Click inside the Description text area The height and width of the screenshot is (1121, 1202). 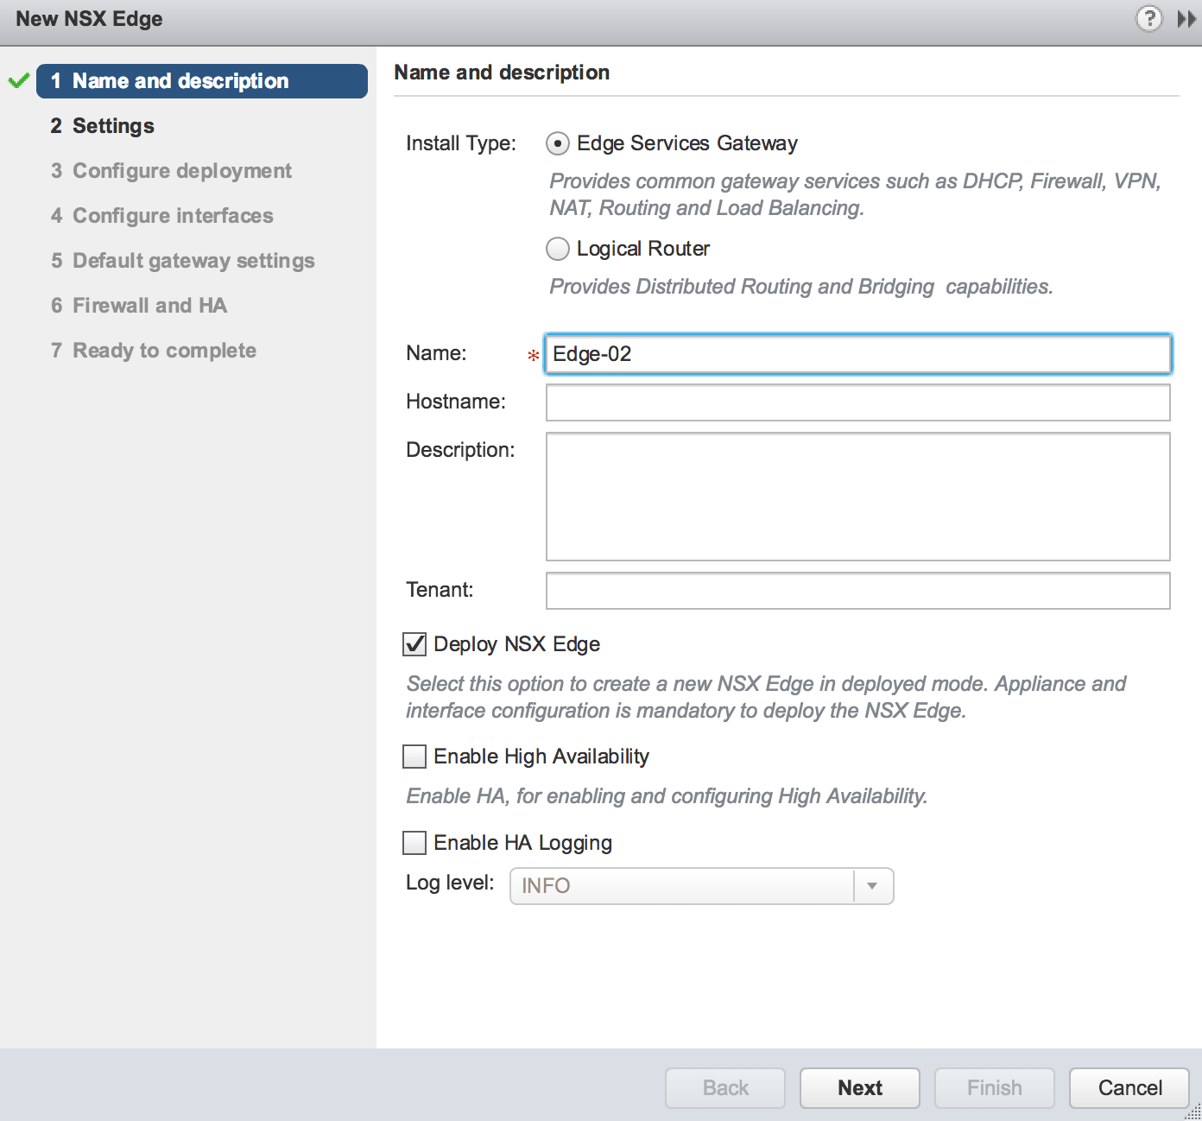pyautogui.click(x=857, y=497)
